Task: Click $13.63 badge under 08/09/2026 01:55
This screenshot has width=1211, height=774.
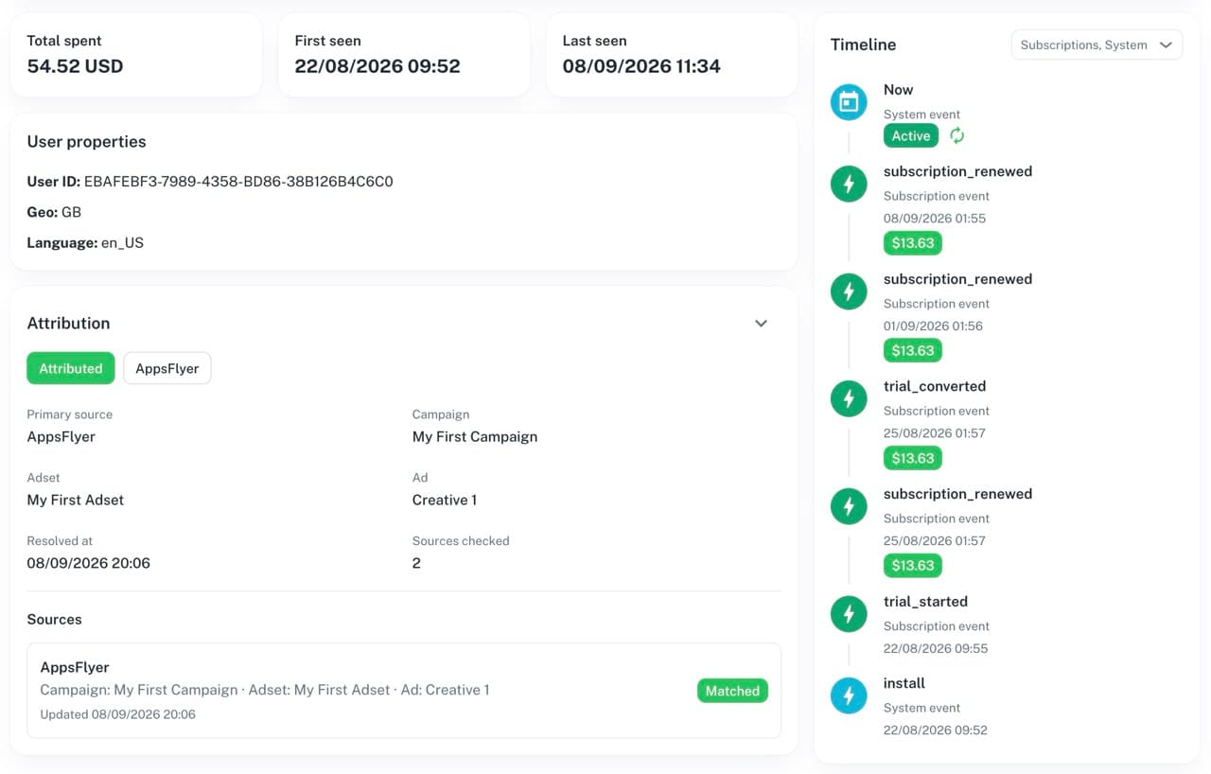Action: point(913,243)
